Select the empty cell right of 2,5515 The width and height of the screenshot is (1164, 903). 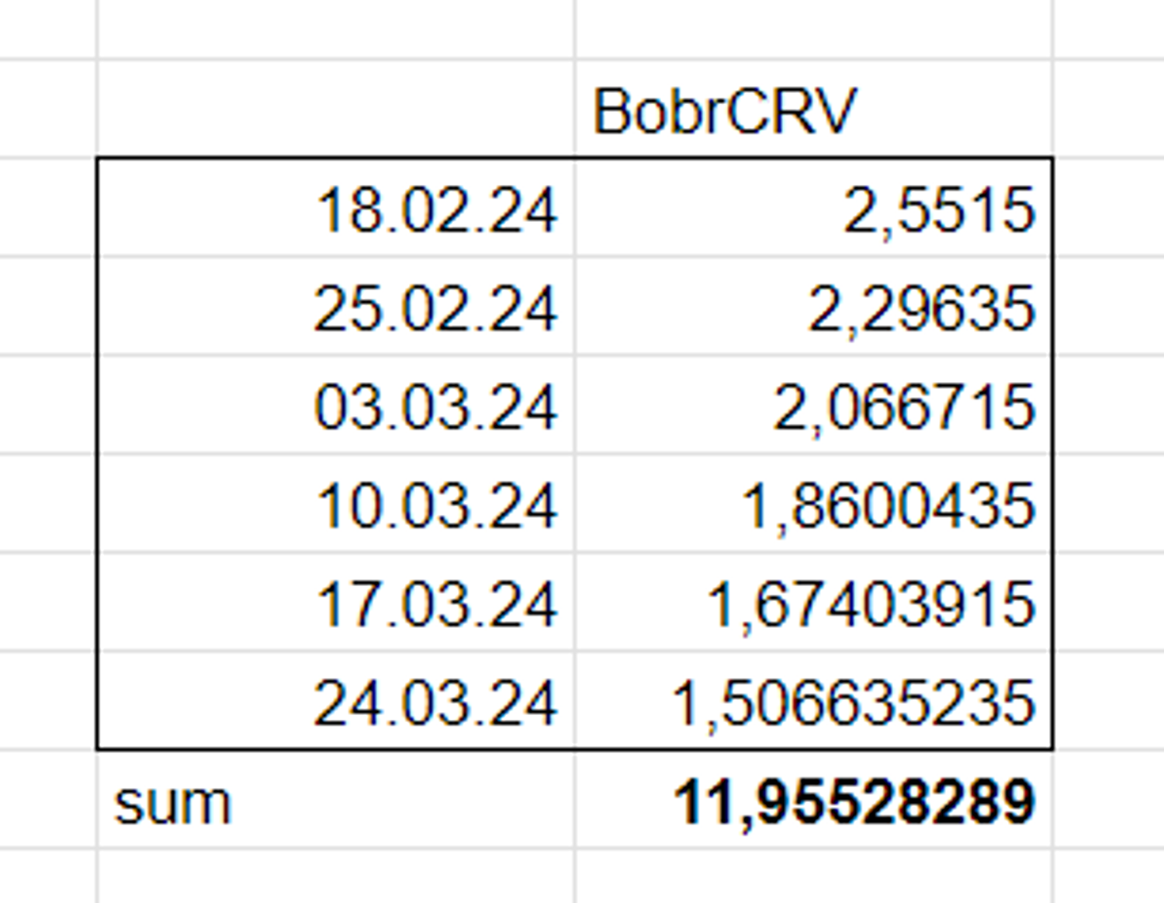click(x=1108, y=208)
